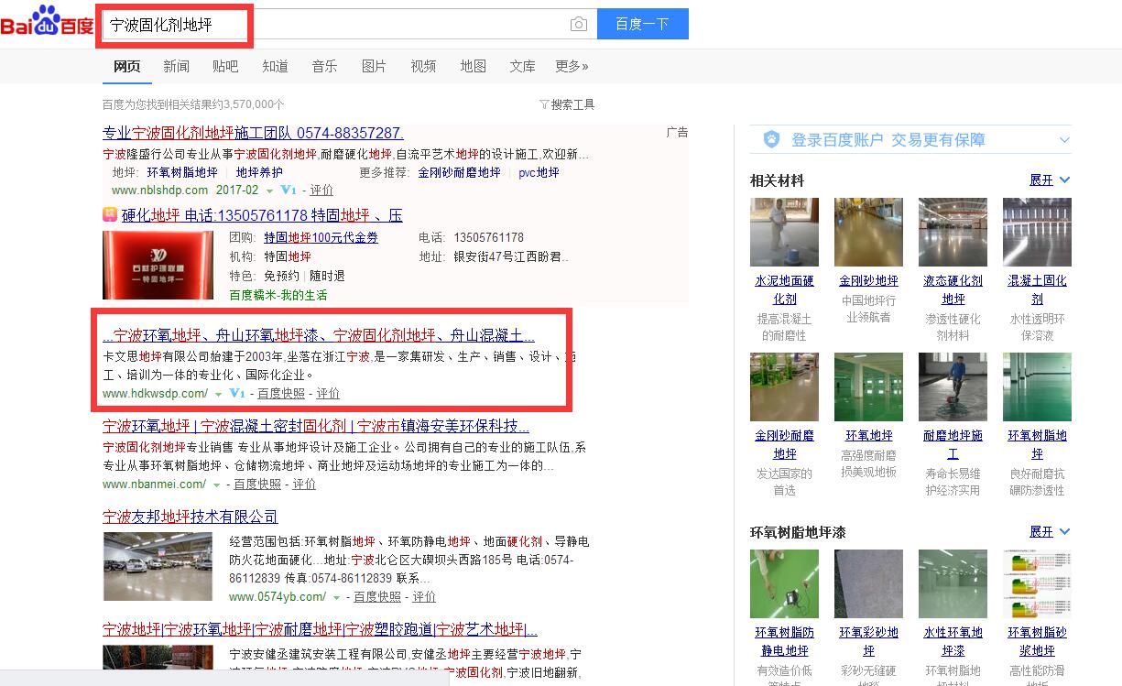Open result 宁波地坪|宁波环氧地坪|宁波耐磨地坪
Image resolution: width=1122 pixels, height=686 pixels.
pyautogui.click(x=320, y=630)
